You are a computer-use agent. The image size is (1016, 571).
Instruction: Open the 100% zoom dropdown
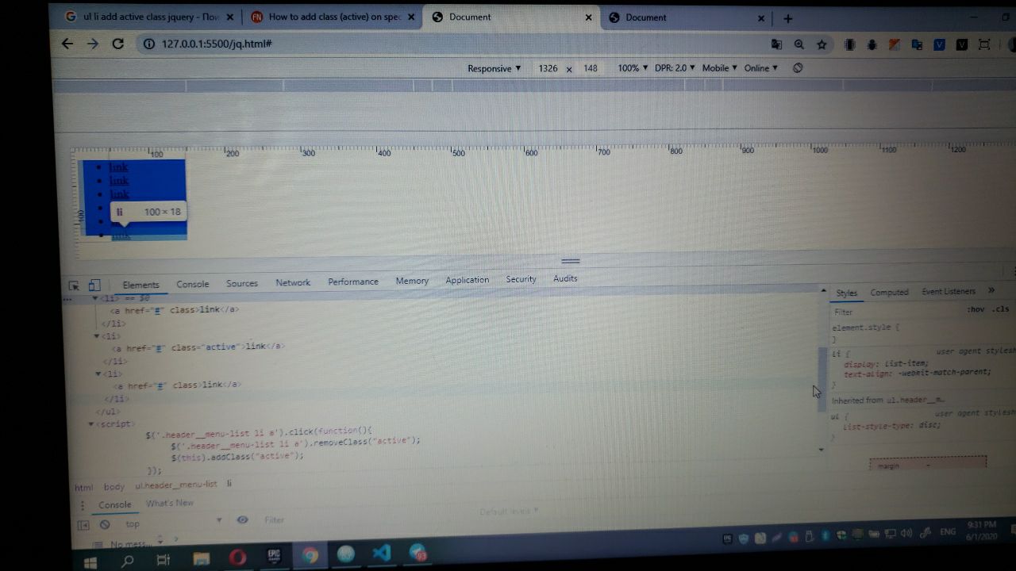(633, 68)
